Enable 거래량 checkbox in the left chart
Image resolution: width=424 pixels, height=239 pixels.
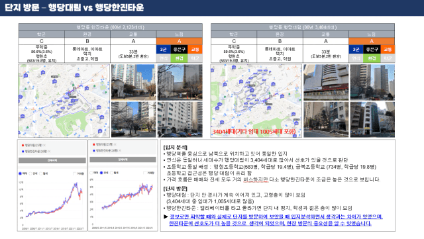pos(75,173)
